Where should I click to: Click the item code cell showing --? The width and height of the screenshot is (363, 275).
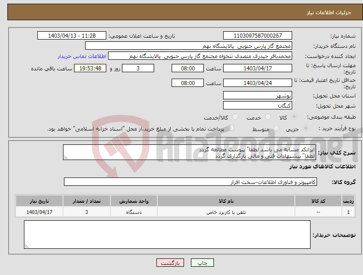(x=318, y=212)
